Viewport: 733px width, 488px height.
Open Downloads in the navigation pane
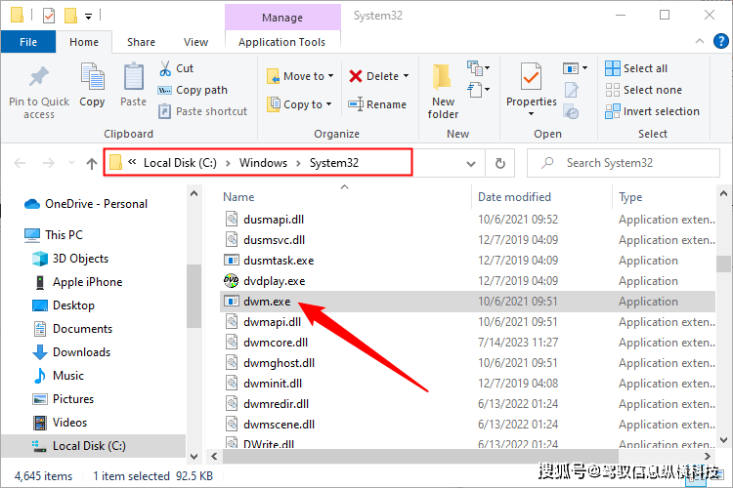(x=71, y=352)
